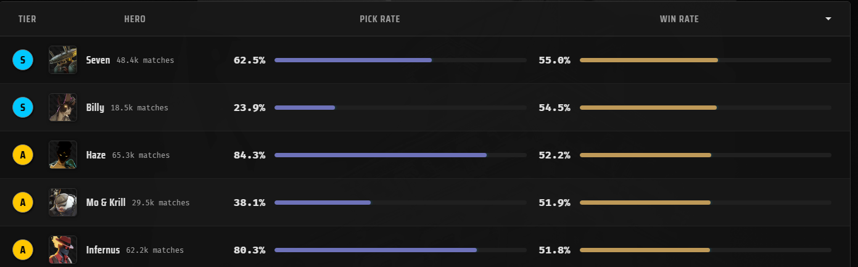Open the Infernus hero name link
Image resolution: width=858 pixels, height=267 pixels.
[x=103, y=250]
